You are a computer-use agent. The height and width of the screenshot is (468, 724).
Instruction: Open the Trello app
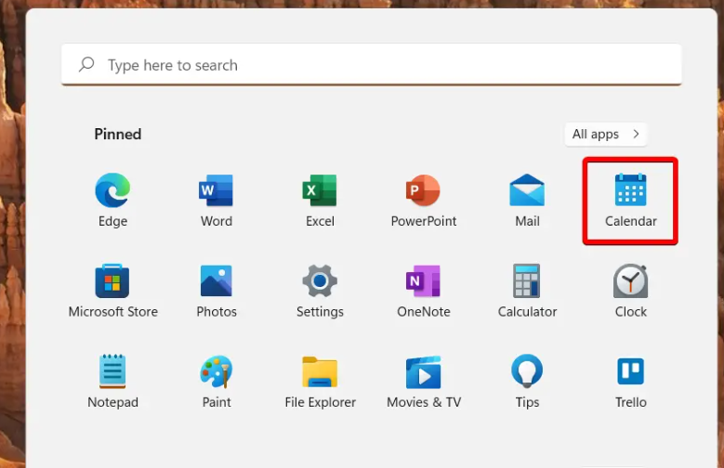click(x=630, y=371)
